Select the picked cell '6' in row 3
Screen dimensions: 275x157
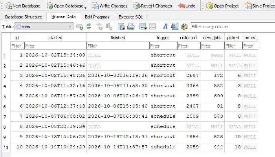coord(233,75)
